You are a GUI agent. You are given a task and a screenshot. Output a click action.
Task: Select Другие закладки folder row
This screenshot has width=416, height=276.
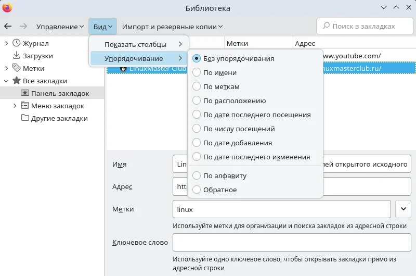(52, 118)
